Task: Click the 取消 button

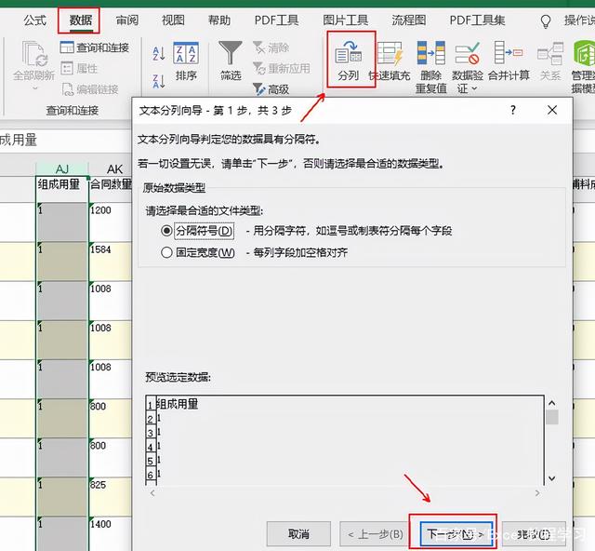Action: tap(298, 534)
